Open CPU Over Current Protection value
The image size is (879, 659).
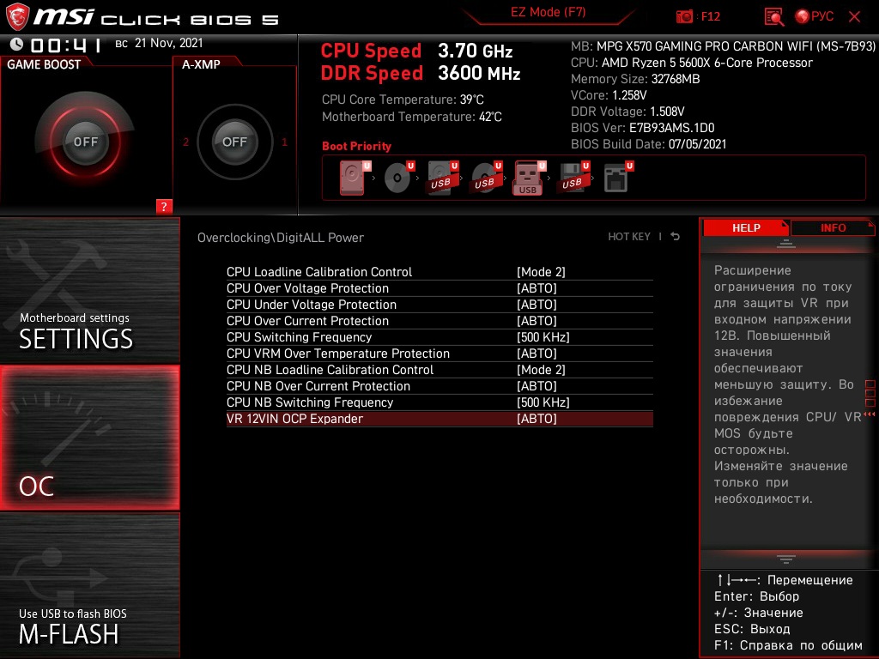click(536, 321)
